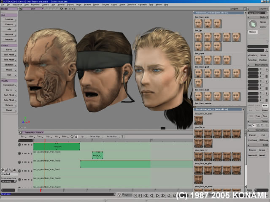Open Construction Mode Modeling dropdown
This screenshot has height=202, width=270.
(x=9, y=181)
